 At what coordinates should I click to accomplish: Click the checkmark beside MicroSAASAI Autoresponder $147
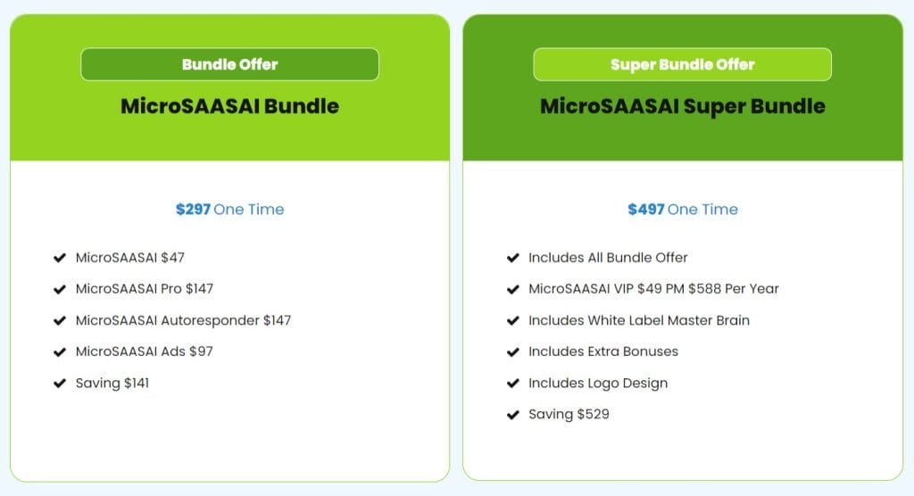coord(60,320)
